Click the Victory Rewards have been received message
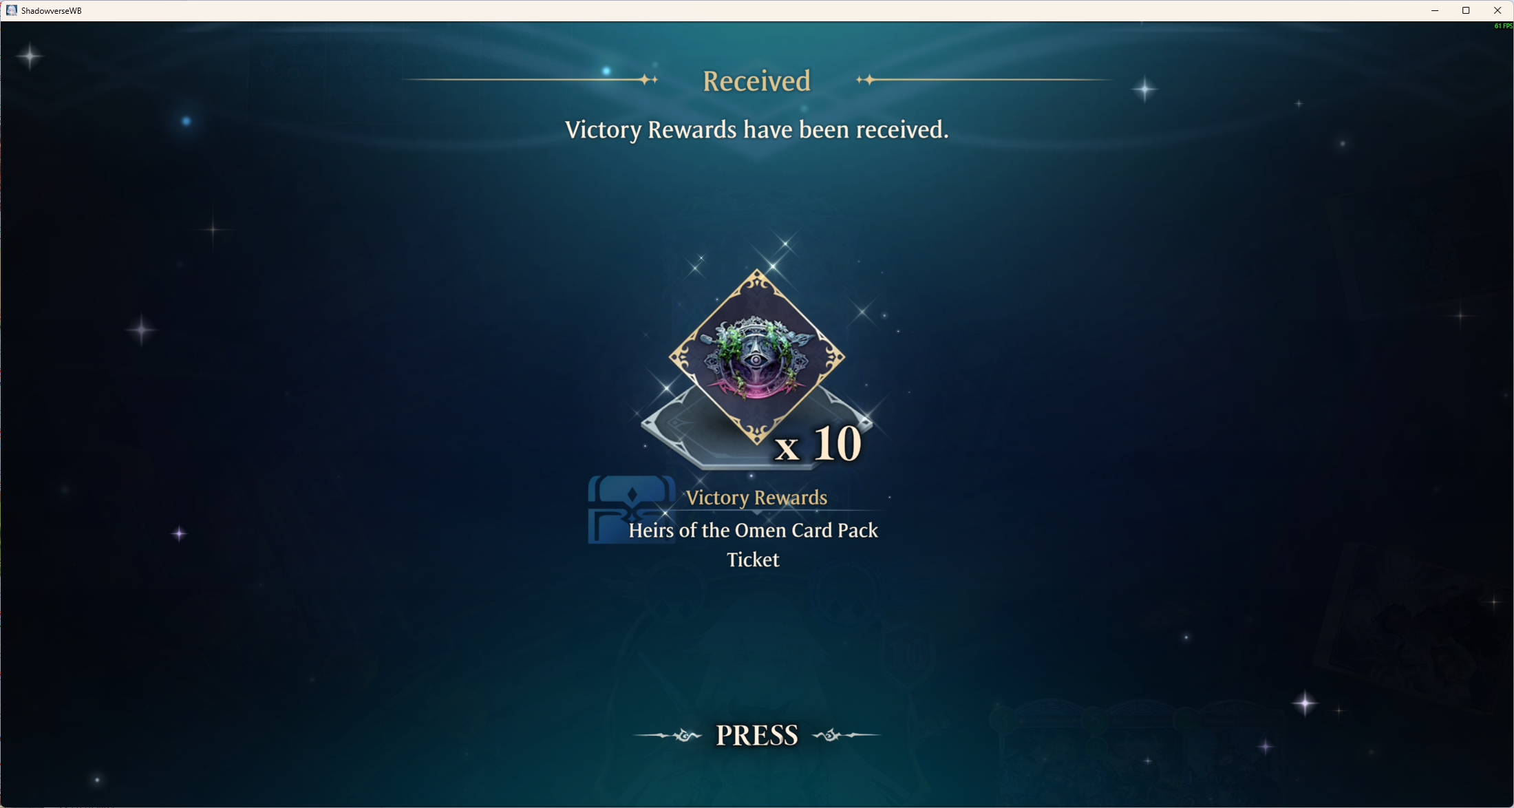Screen dimensions: 1514x808 tap(756, 130)
